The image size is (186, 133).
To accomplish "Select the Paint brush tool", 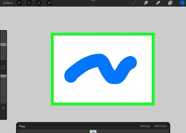I will (x=134, y=3).
